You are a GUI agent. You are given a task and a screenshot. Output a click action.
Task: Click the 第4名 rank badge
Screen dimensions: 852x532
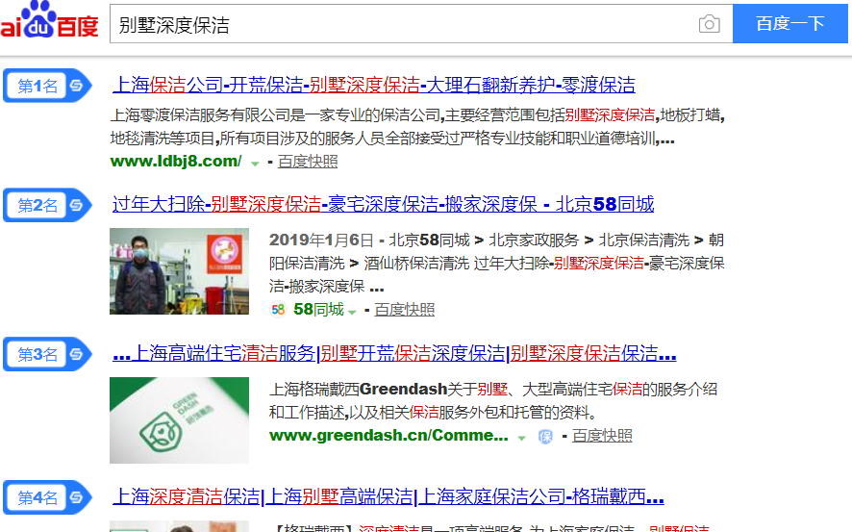click(47, 497)
